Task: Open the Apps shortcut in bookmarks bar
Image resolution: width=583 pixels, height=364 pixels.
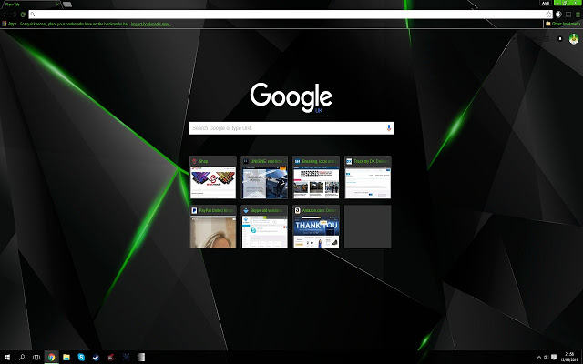Action: click(11, 24)
